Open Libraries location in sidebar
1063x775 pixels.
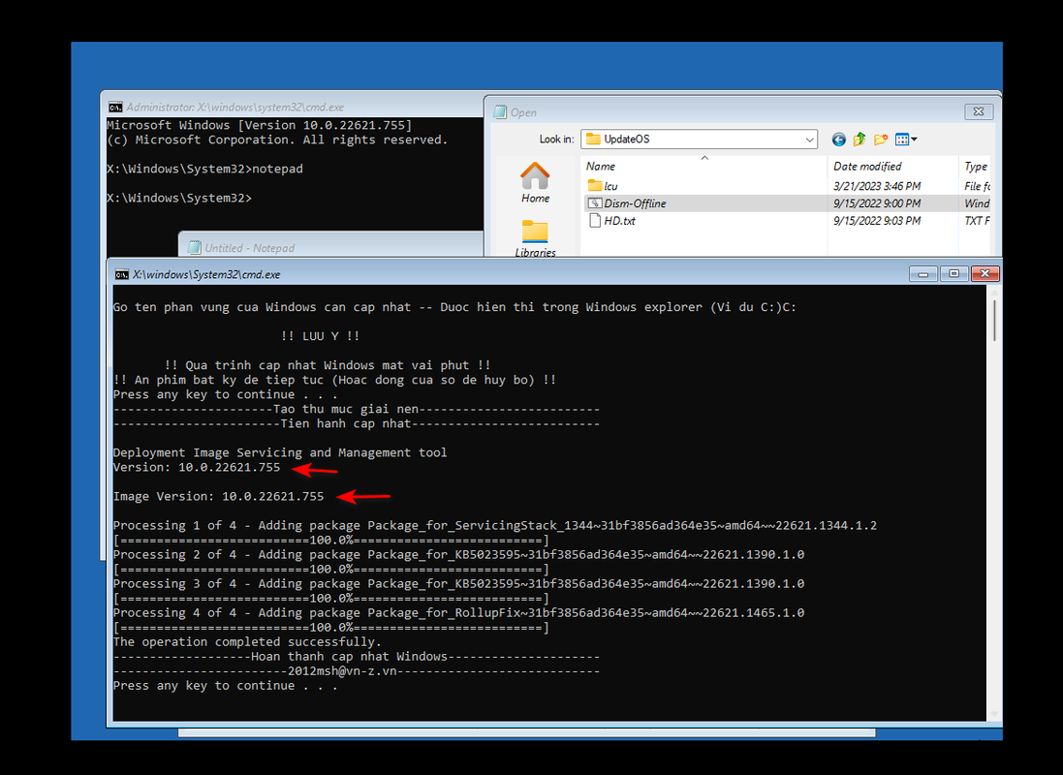coord(535,238)
